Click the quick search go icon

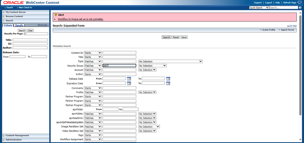(x=300, y=8)
